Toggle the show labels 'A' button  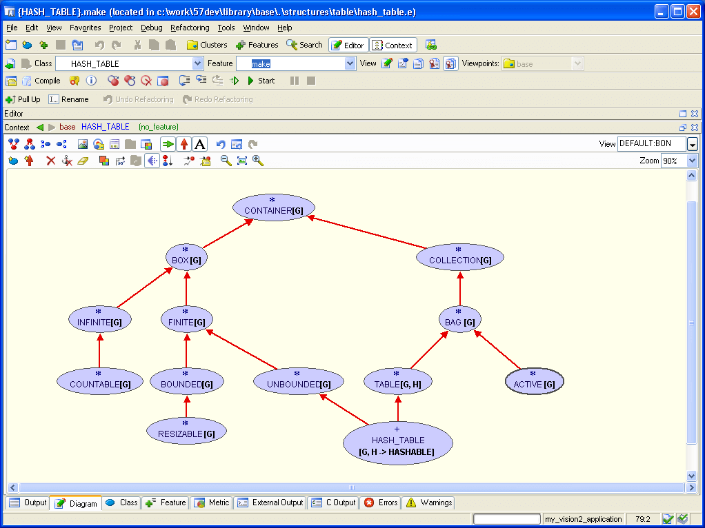[199, 144]
